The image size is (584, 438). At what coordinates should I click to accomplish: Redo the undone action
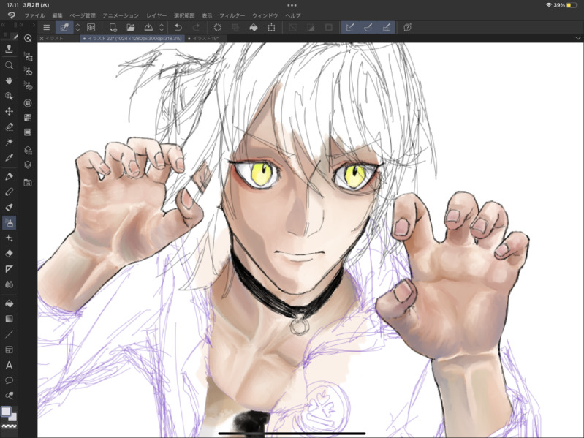pos(196,28)
